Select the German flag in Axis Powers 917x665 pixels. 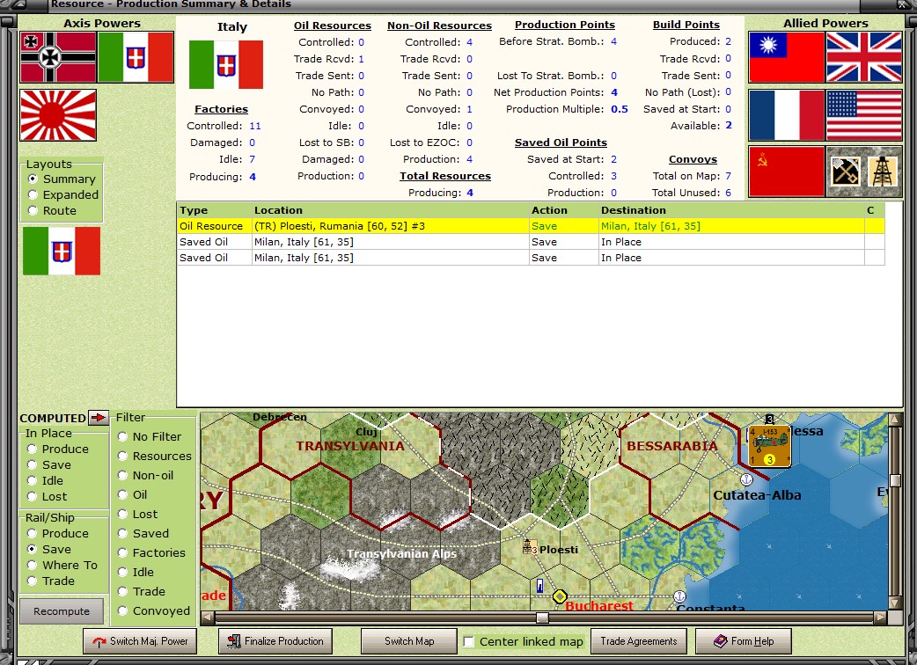58,57
